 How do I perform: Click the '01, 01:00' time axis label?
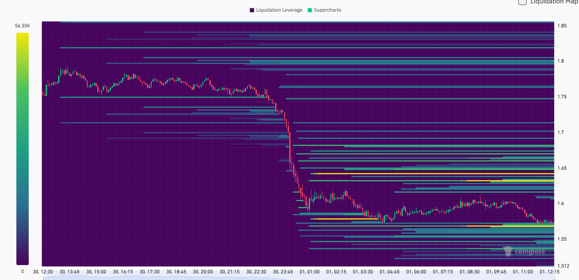(310, 272)
